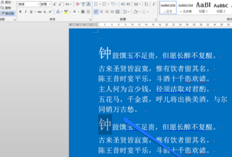Toggle superscript formatting
Viewport: 232px width, 157px height.
click(51, 12)
